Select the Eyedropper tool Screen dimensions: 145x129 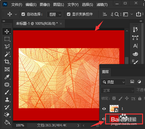coord(7,77)
